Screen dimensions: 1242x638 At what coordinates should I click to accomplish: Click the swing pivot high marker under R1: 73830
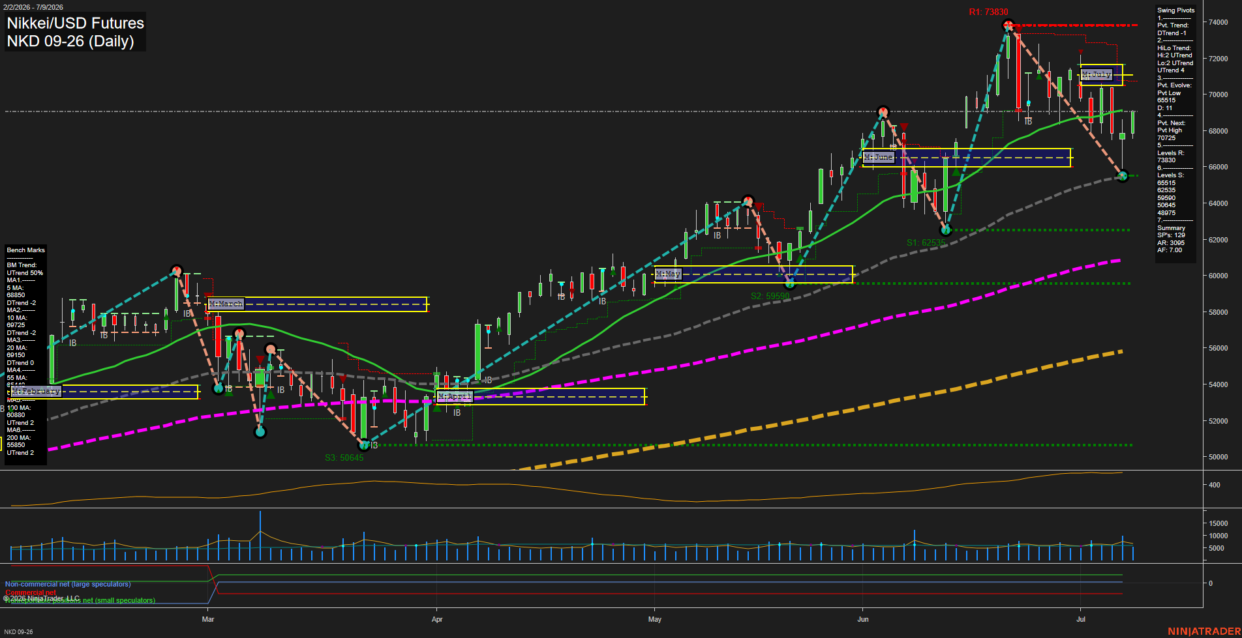click(x=1008, y=26)
